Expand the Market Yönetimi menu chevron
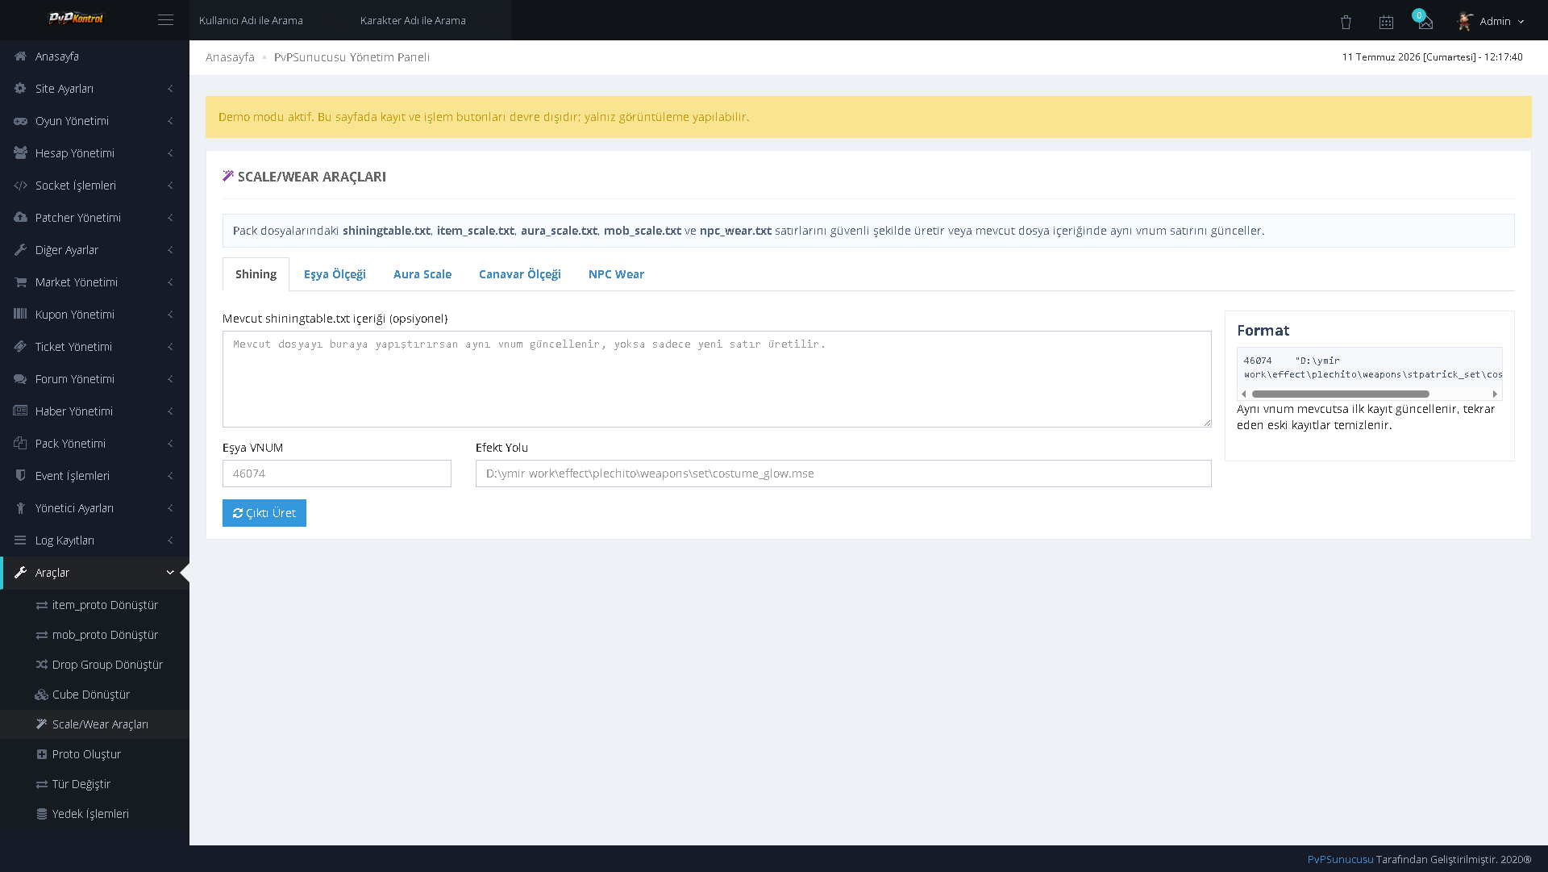This screenshot has width=1548, height=872. coord(170,282)
